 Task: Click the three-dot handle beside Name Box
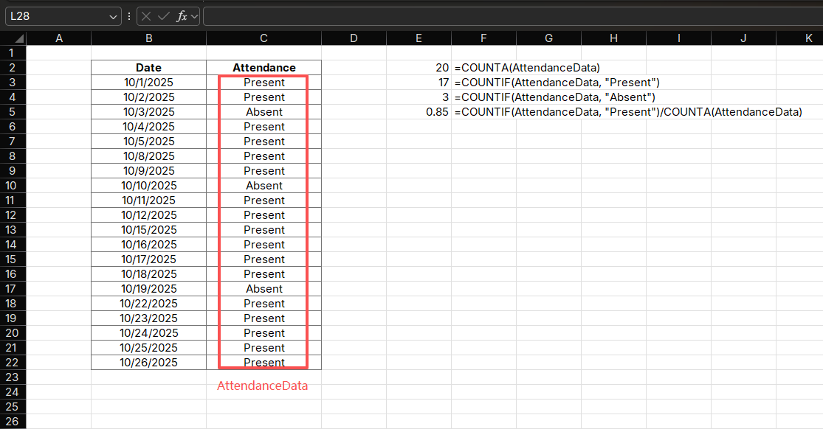[129, 16]
